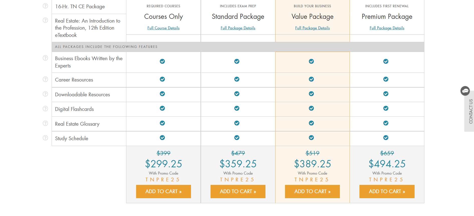Image resolution: width=474 pixels, height=216 pixels.
Task: Click Downloadable Resources checkmark under Courses Only
Action: coord(162,94)
